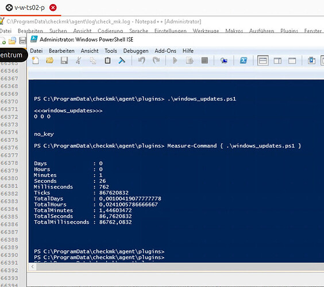The height and width of the screenshot is (287, 324).
Task: Click the horizontal scrollbar left arrow
Action: 32,267
